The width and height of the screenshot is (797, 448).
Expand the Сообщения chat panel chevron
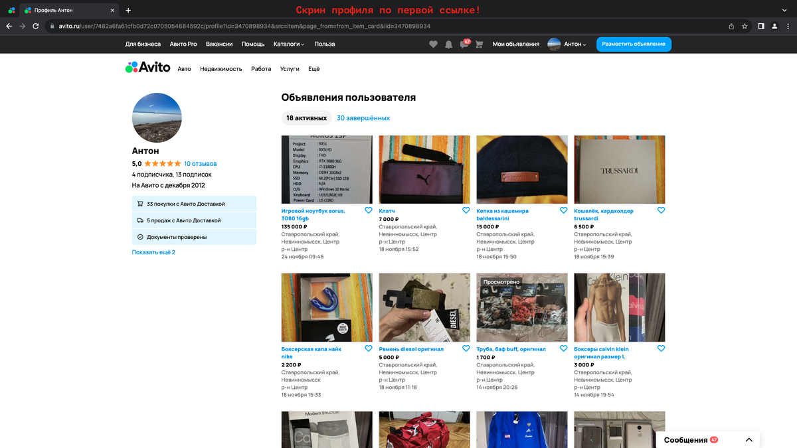pyautogui.click(x=749, y=440)
